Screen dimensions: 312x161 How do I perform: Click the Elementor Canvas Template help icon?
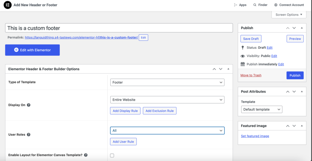coord(86,155)
